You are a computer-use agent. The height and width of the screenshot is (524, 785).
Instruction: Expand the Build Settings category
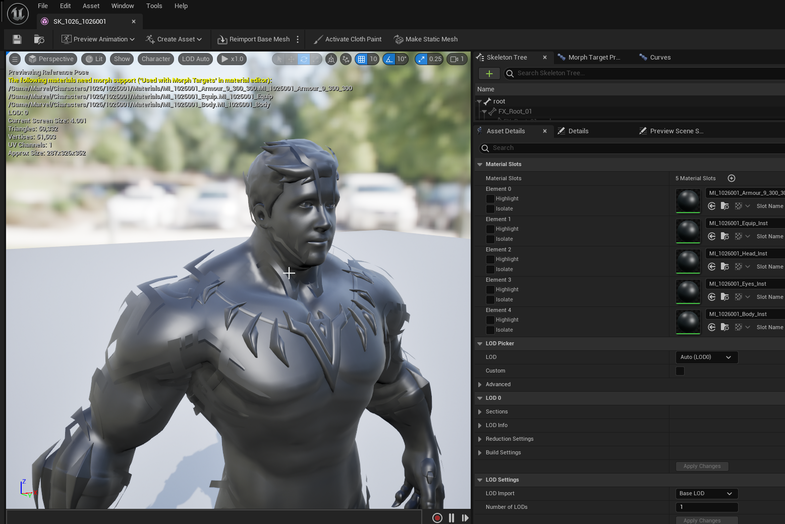tap(480, 453)
